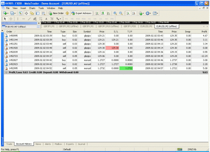Click the Zoom Out magnifier icon
Viewport: 210px width, 152px height.
click(x=121, y=13)
